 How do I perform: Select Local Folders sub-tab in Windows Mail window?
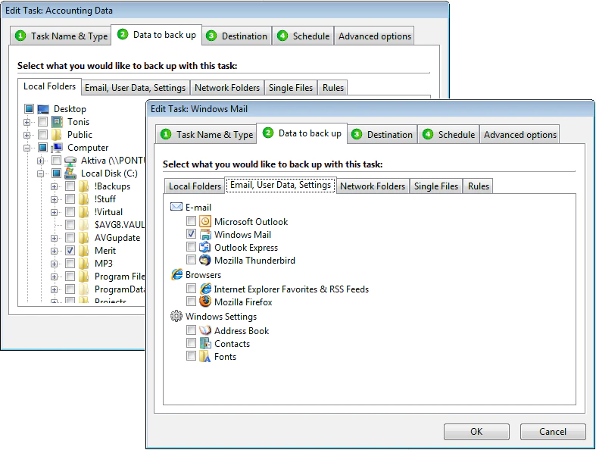pyautogui.click(x=195, y=186)
